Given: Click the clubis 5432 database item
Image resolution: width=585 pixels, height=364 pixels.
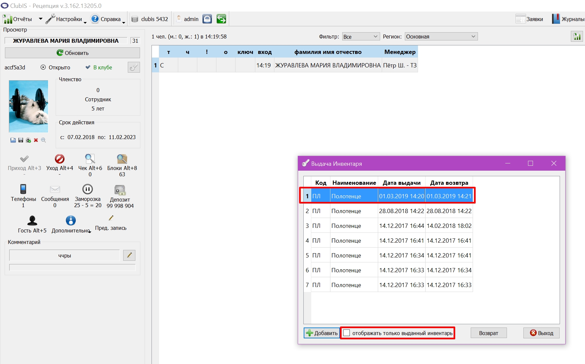Looking at the screenshot, I should (150, 19).
